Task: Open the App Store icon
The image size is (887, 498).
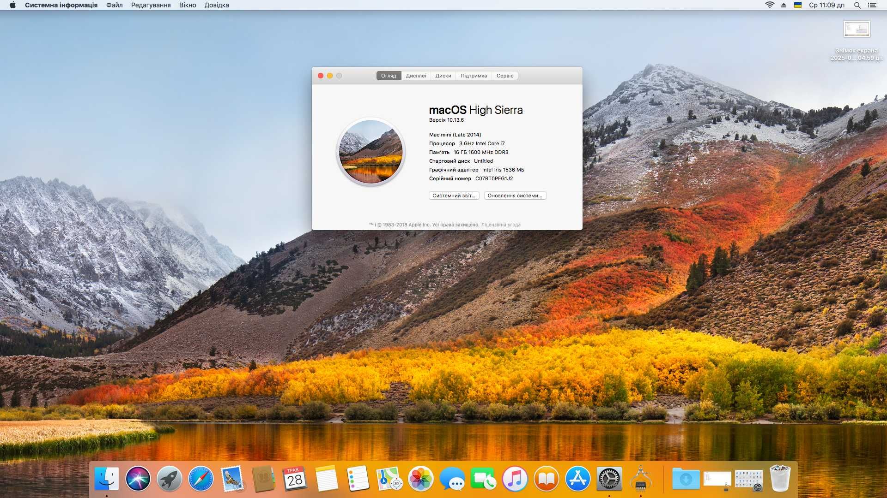Action: coord(578,479)
